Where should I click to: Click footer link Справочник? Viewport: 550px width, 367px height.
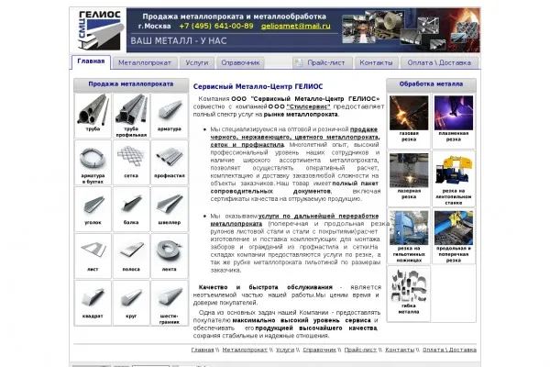(x=319, y=350)
